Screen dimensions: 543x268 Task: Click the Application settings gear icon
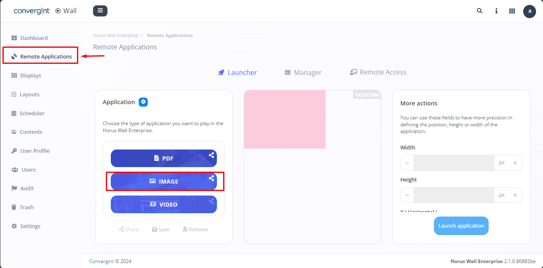(x=143, y=102)
